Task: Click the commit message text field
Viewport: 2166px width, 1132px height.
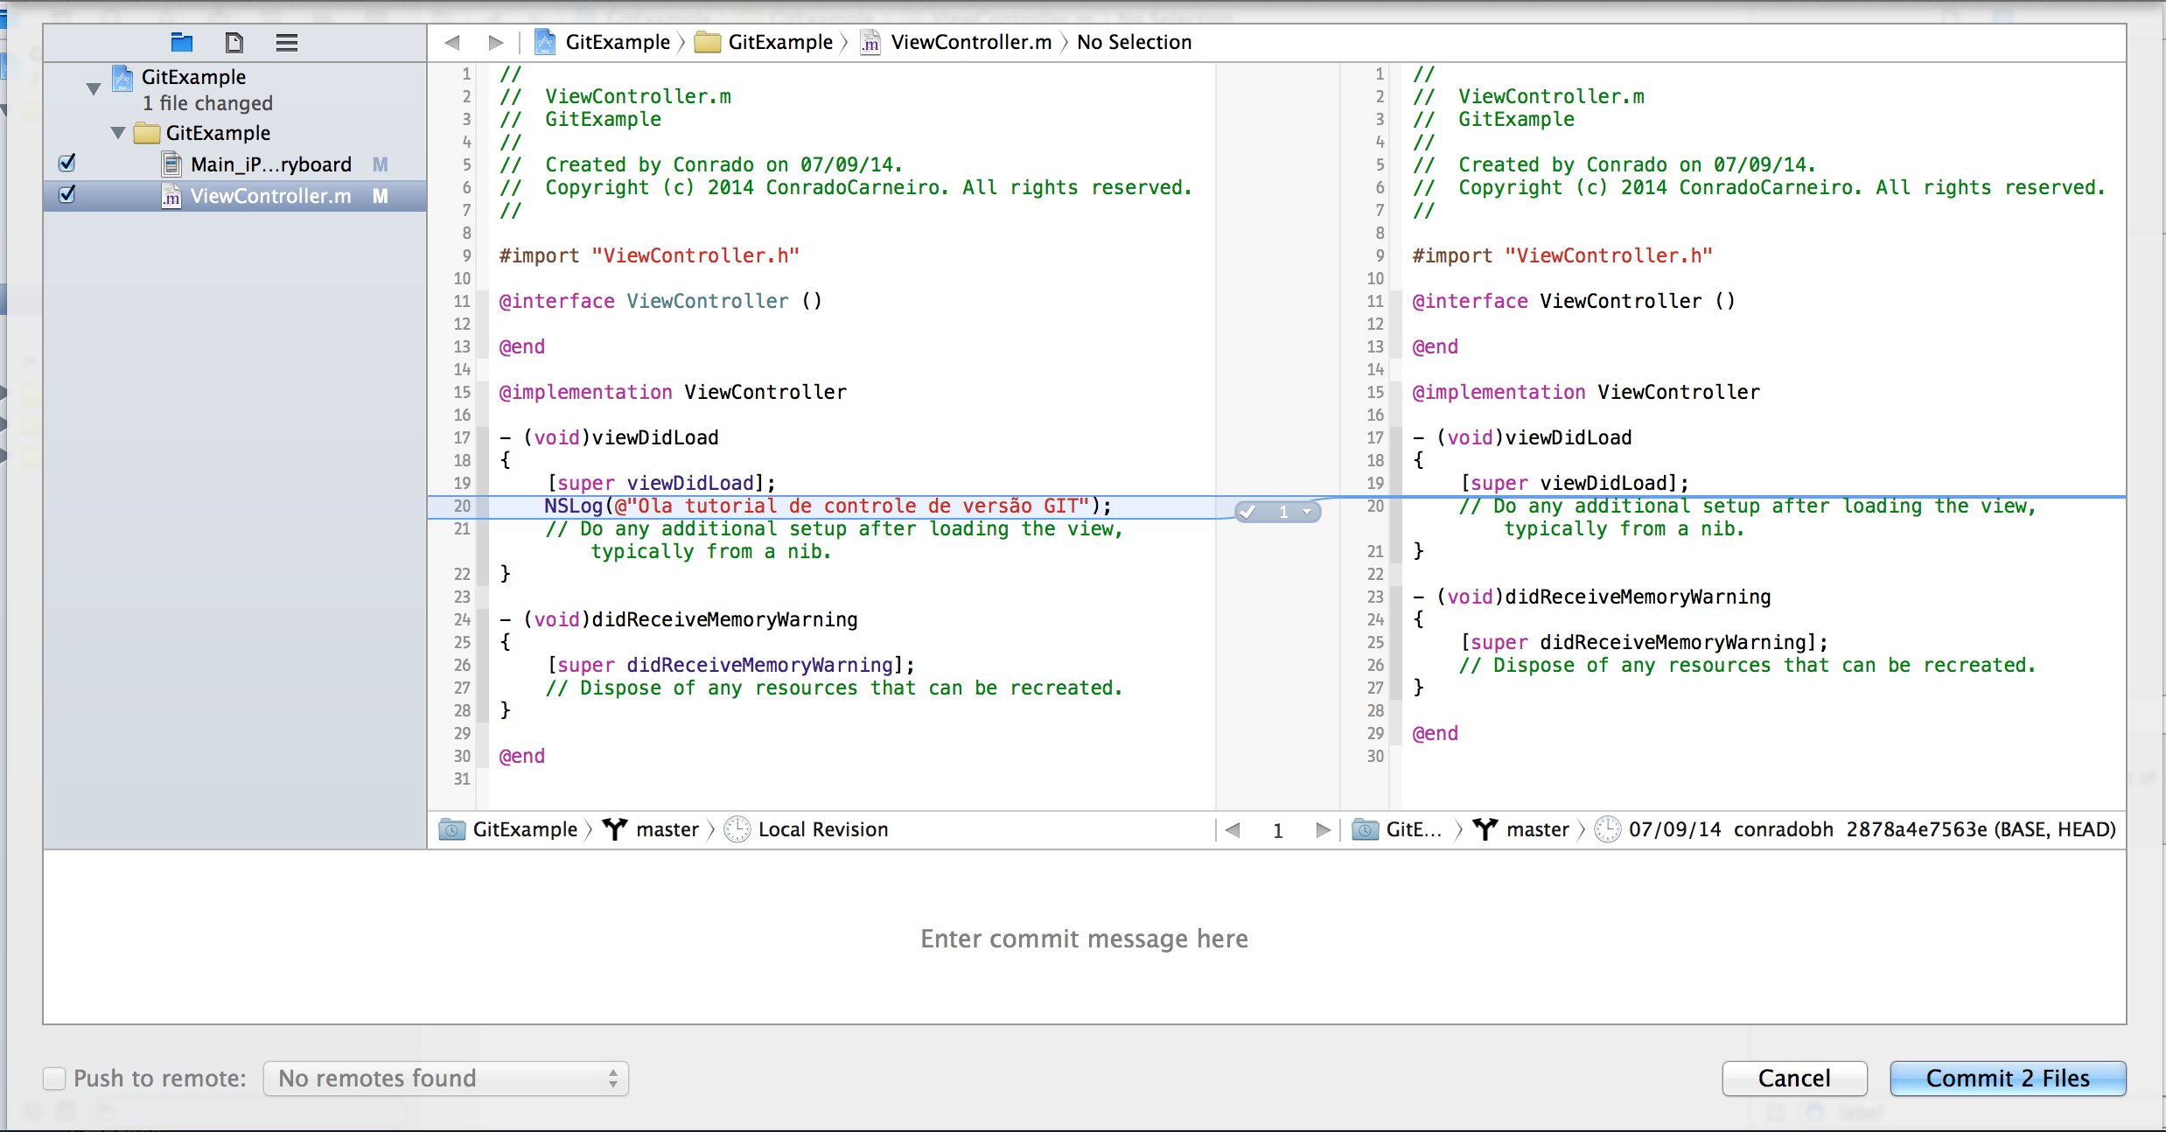Action: [x=1084, y=938]
